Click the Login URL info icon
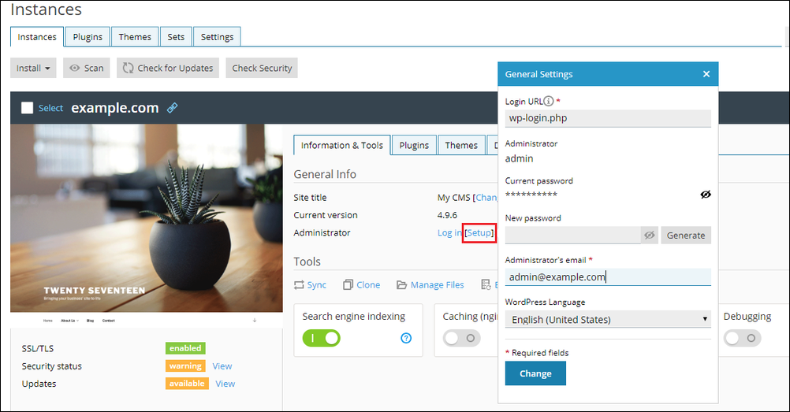The image size is (790, 412). (x=549, y=102)
